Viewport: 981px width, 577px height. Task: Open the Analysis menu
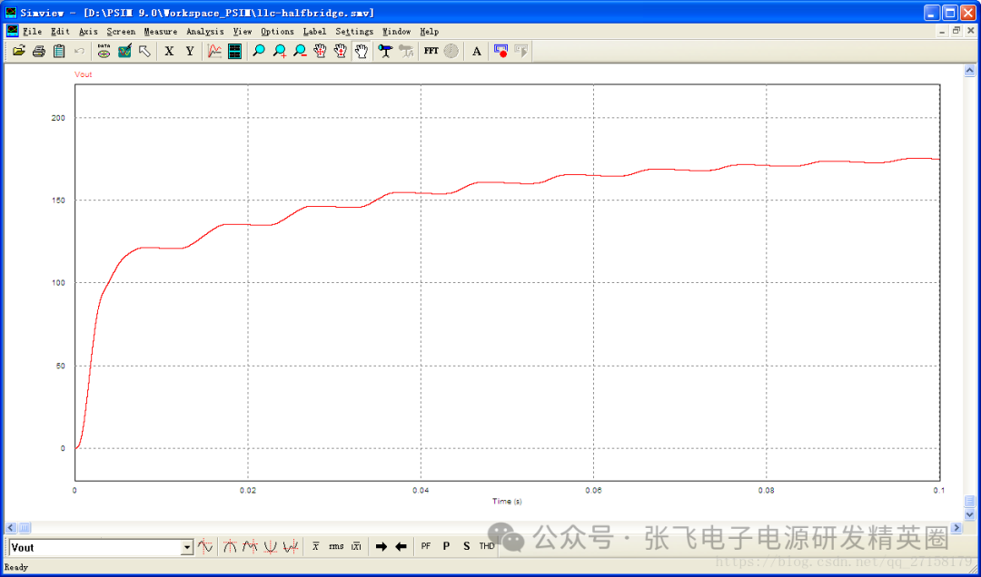tap(204, 31)
